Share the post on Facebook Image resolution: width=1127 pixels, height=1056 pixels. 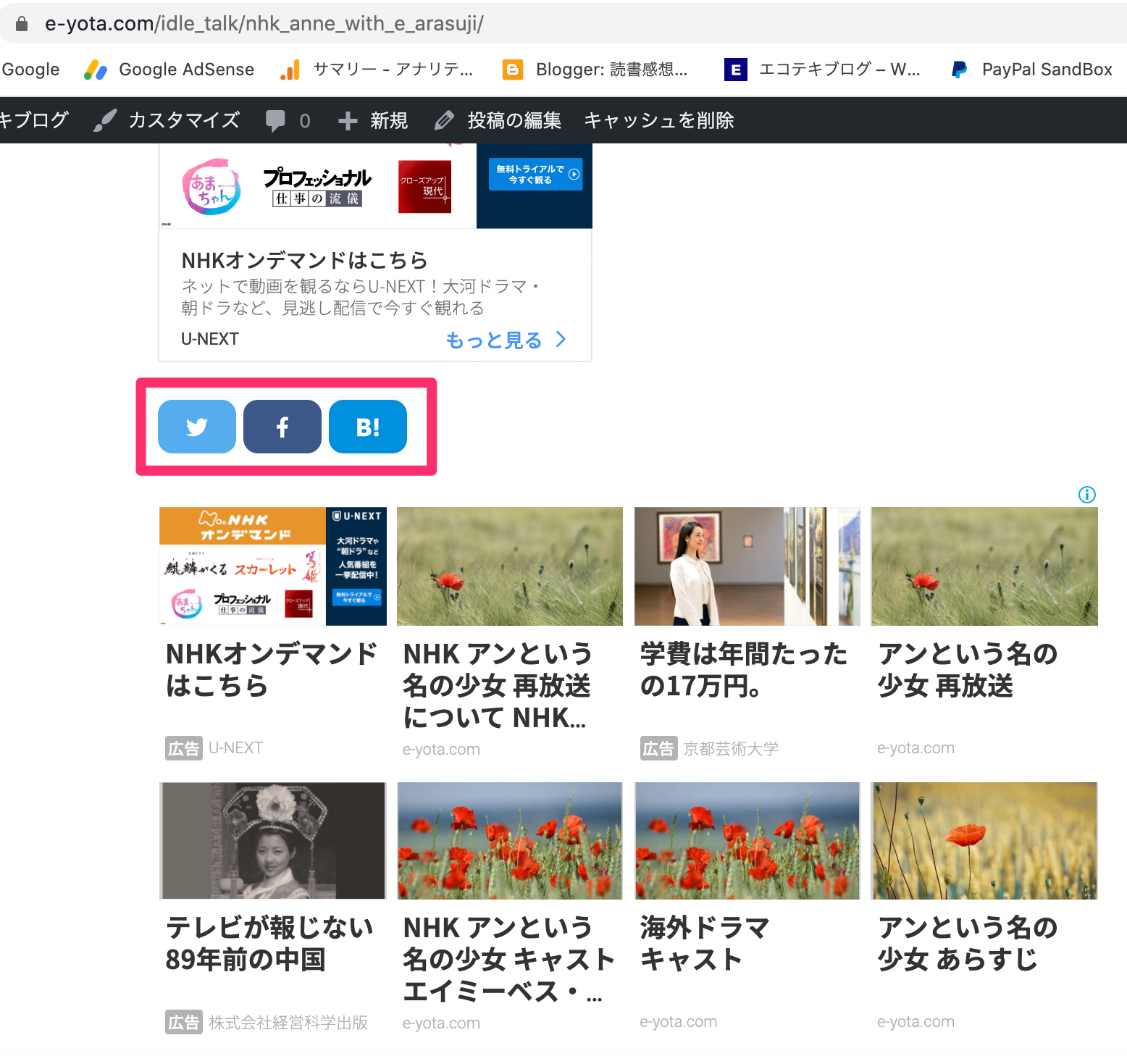pyautogui.click(x=282, y=427)
